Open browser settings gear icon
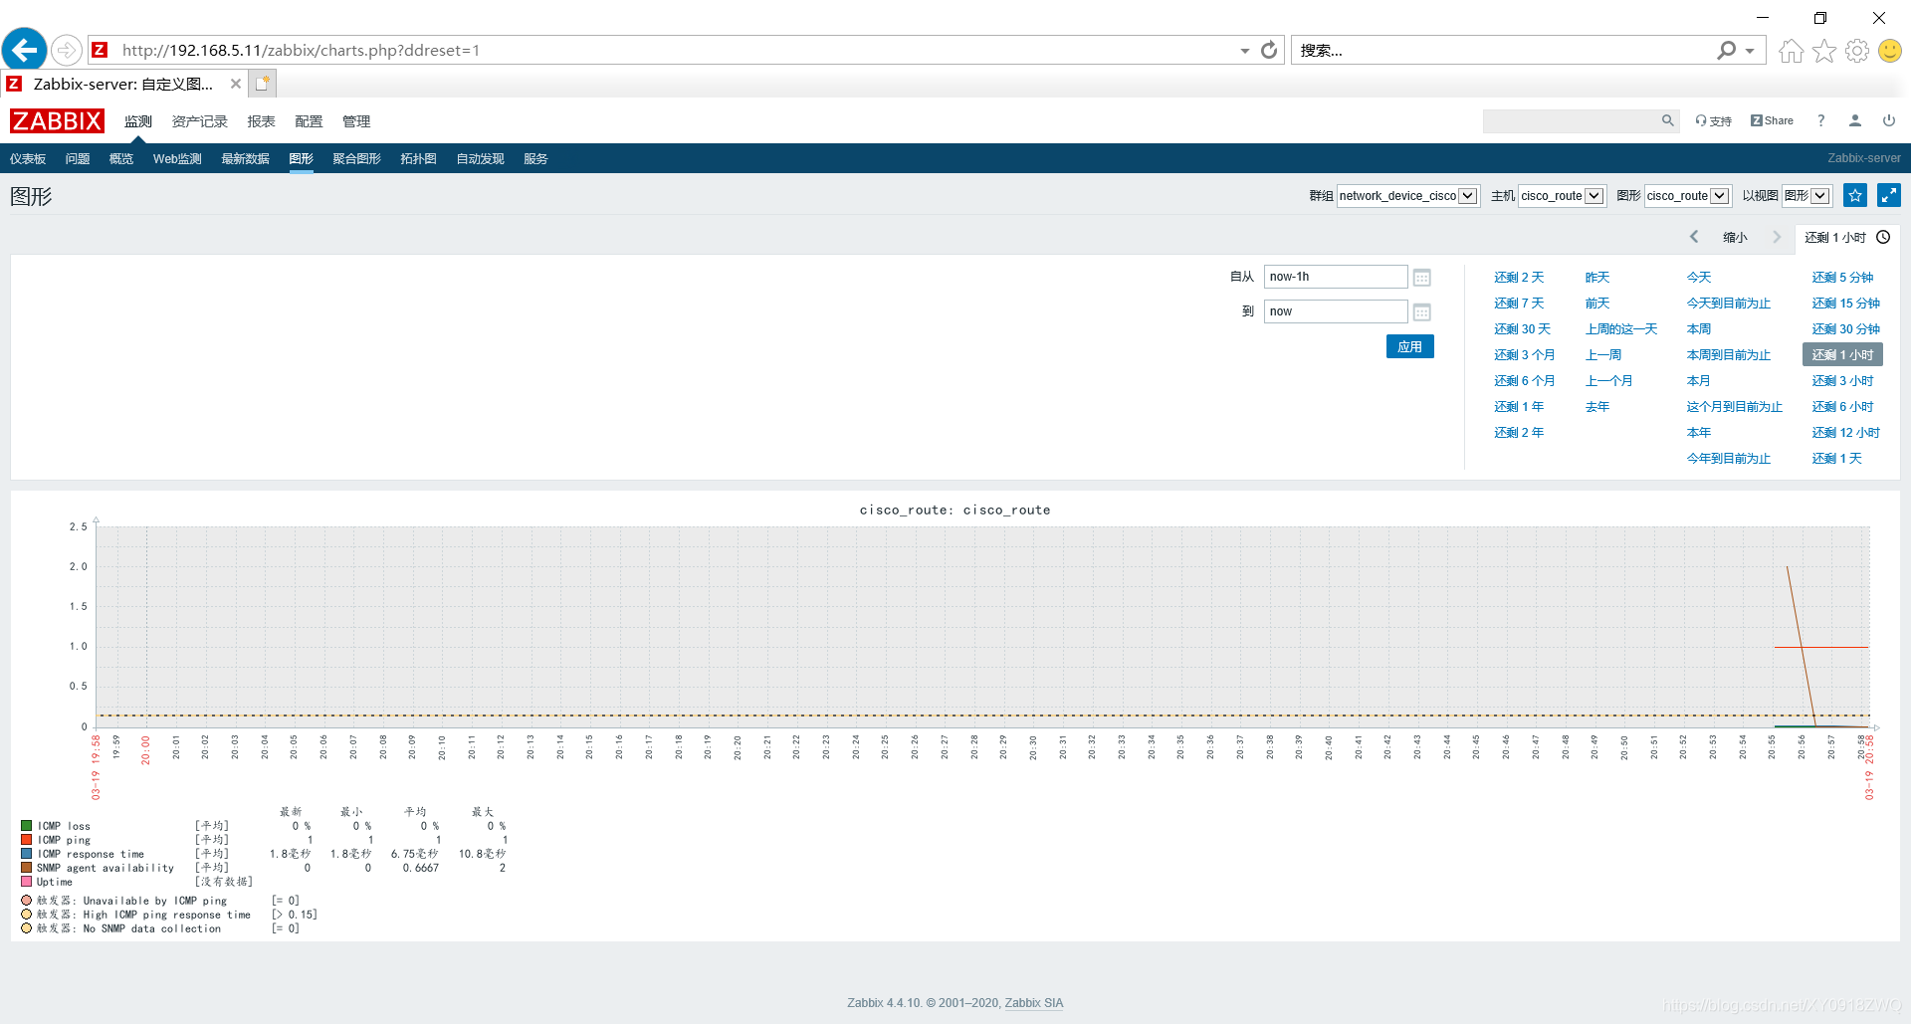The image size is (1911, 1024). pyautogui.click(x=1856, y=50)
